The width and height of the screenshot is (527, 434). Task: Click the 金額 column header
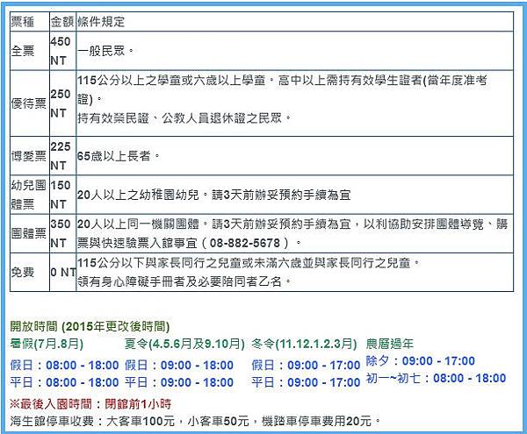[62, 22]
